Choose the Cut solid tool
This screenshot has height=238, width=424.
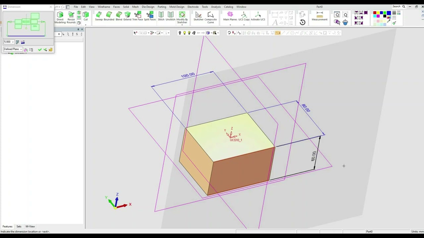pyautogui.click(x=86, y=16)
